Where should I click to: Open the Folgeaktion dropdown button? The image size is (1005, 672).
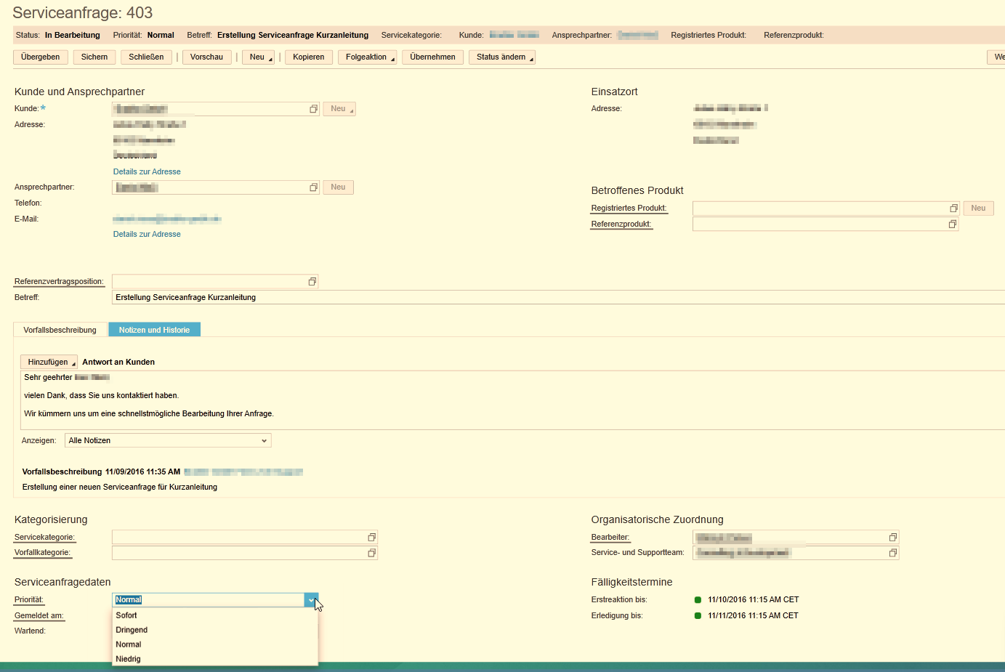(367, 57)
